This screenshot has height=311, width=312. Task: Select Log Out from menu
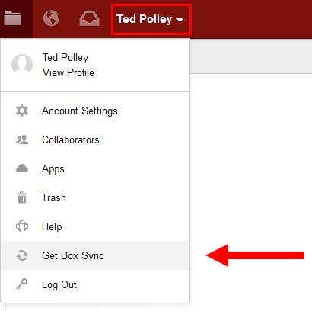point(95,284)
